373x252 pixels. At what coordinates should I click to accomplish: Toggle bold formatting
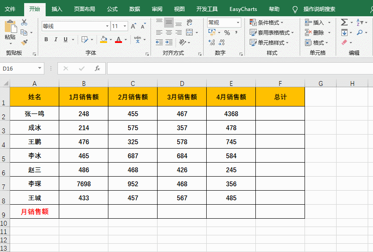click(x=46, y=39)
